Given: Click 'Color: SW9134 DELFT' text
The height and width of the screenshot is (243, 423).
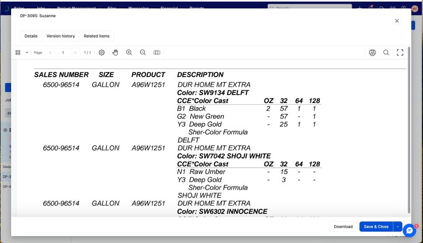Looking at the screenshot, I should (x=213, y=92).
